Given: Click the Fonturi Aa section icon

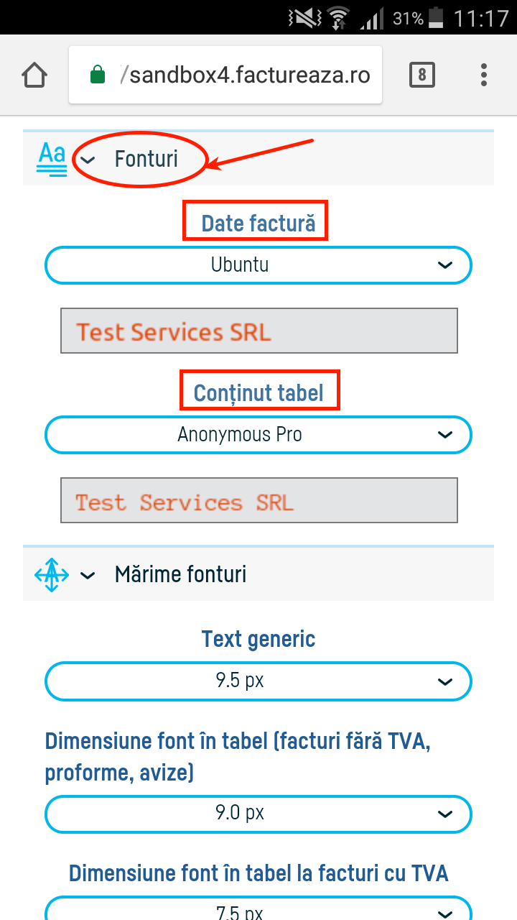Looking at the screenshot, I should (52, 159).
